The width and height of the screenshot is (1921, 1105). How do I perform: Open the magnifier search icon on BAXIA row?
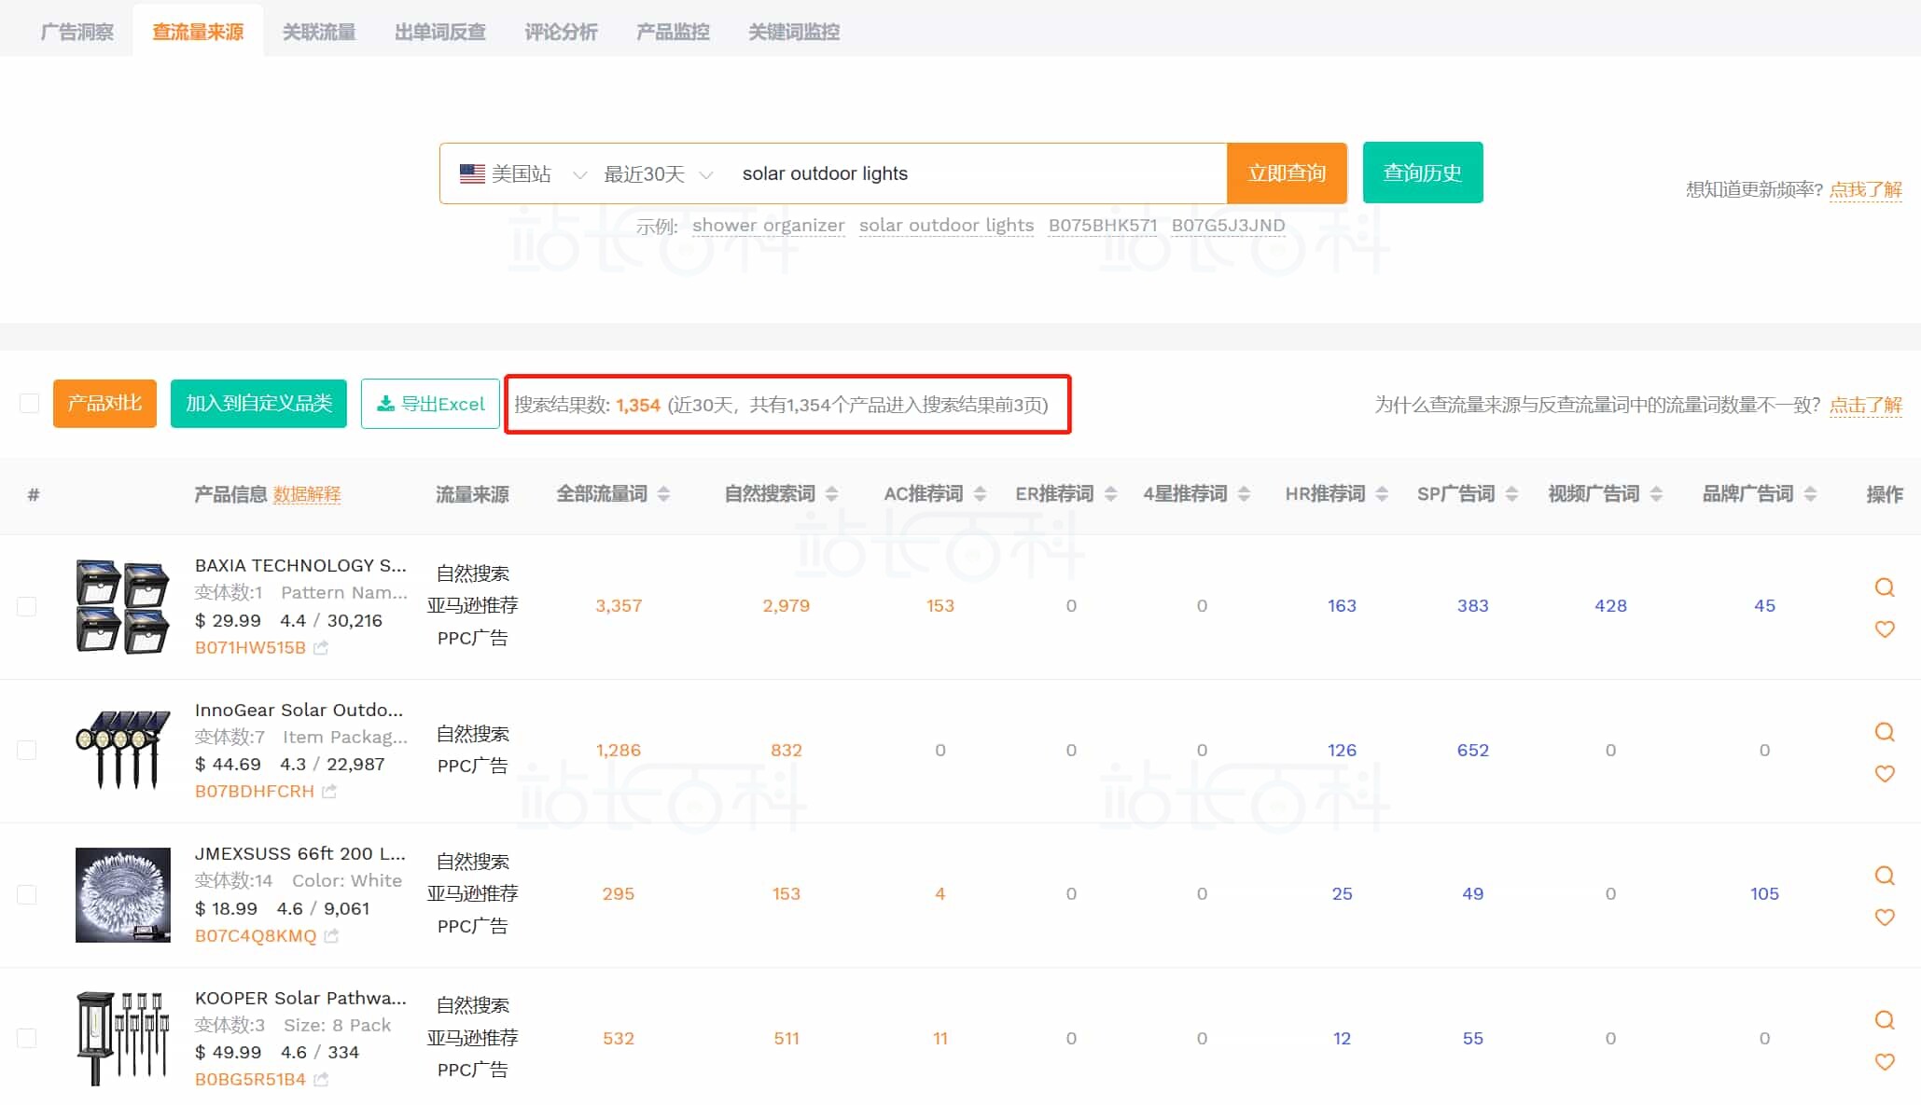[x=1885, y=587]
